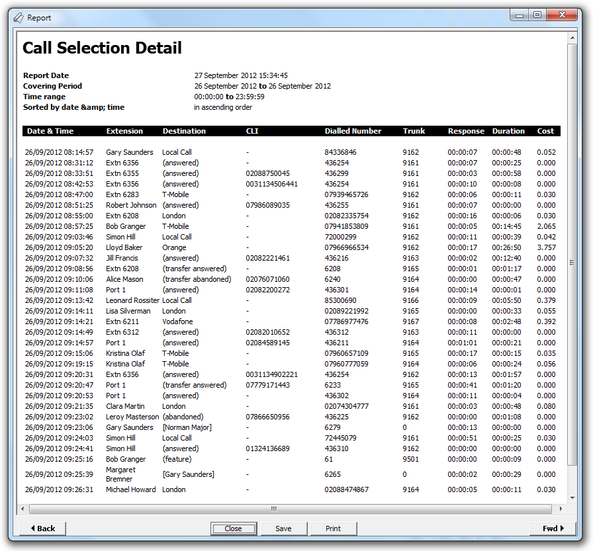This screenshot has height=551, width=593.
Task: Click the horizontal scrollbar right arrow
Action: click(x=561, y=509)
